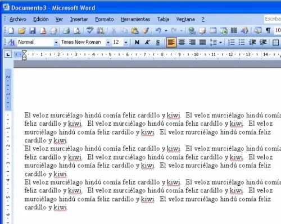
Task: Open line spacing options dropdown arrow
Action: (x=221, y=43)
